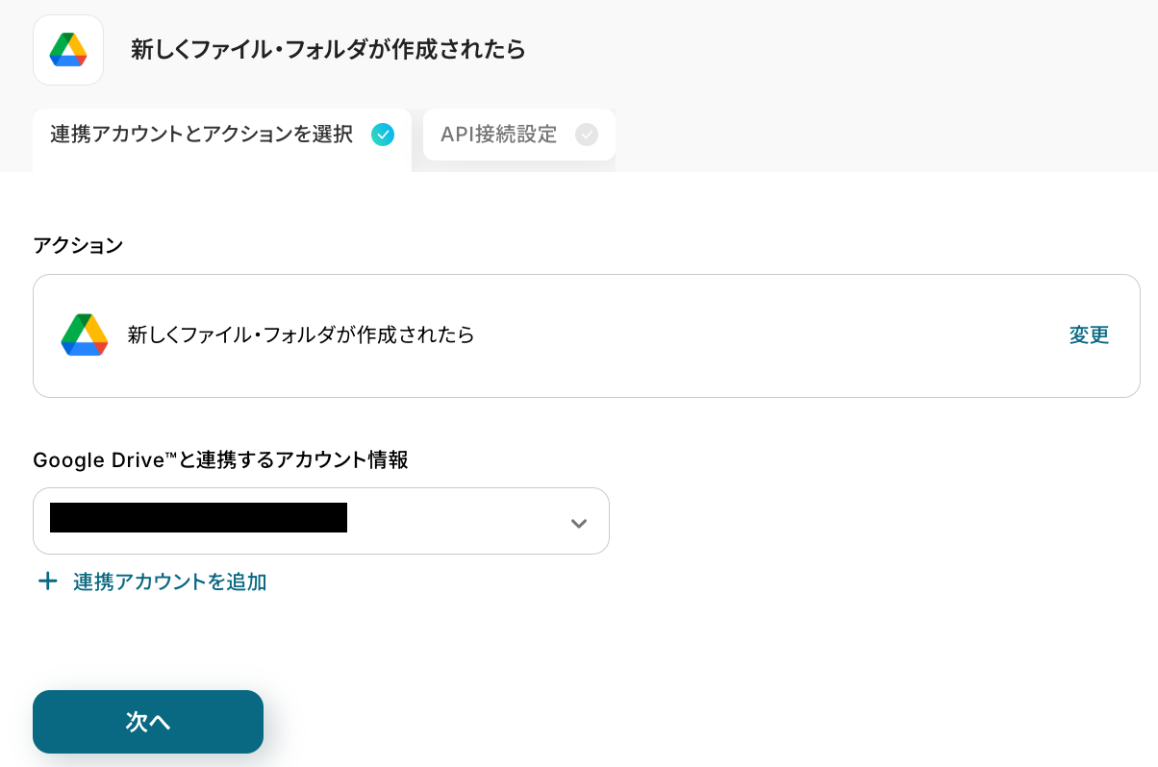
Task: Switch to the API接続設定 tab
Action: pyautogui.click(x=499, y=135)
